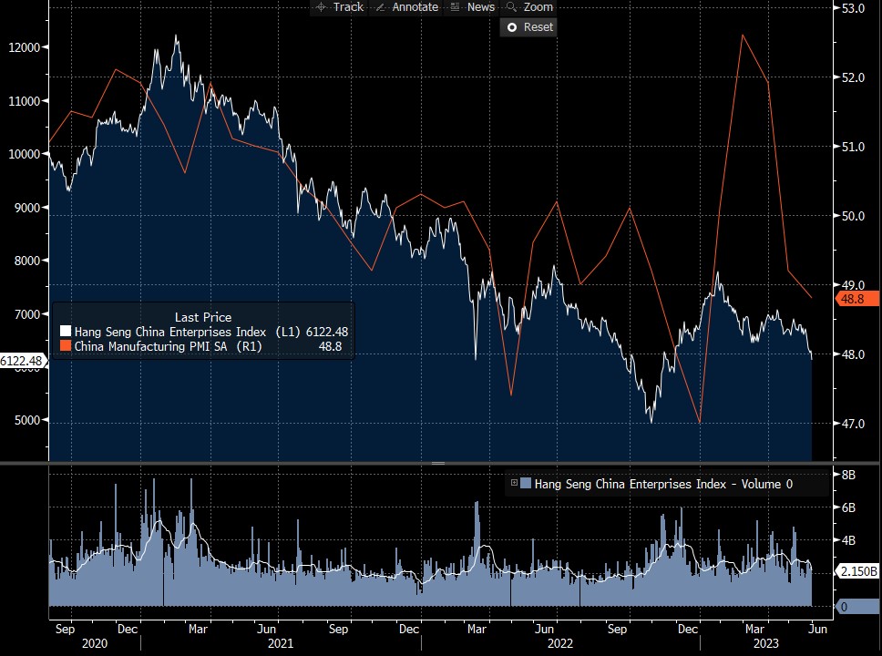
Task: Click the 12000 left axis label
Action: (x=25, y=47)
